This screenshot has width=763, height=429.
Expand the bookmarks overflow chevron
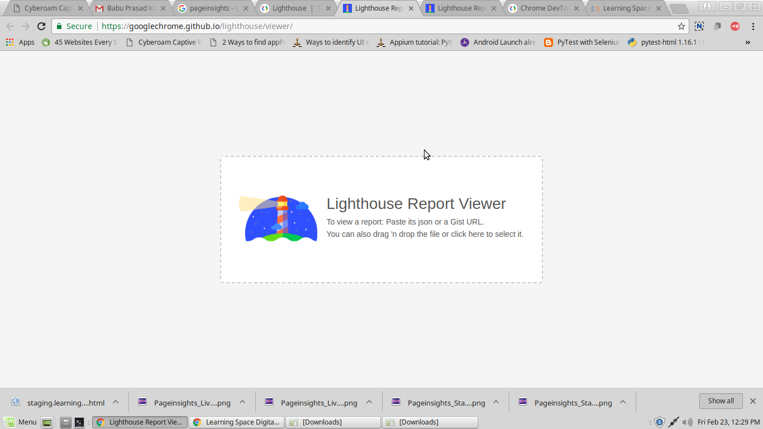748,42
